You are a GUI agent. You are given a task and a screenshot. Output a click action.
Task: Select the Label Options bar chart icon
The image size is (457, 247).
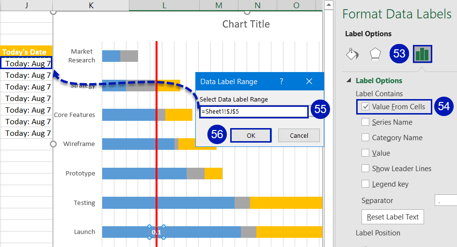422,54
